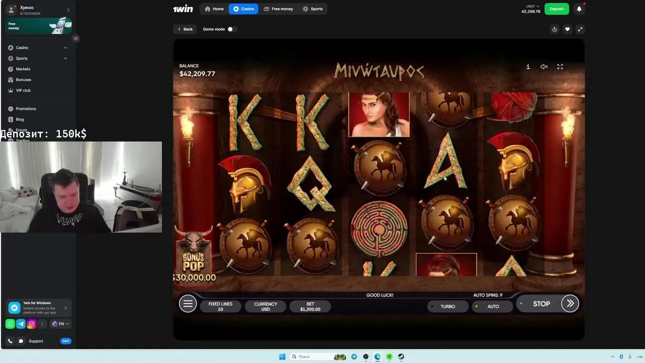Image resolution: width=645 pixels, height=363 pixels.
Task: Open the OBS icon in taskbar
Action: tap(366, 356)
